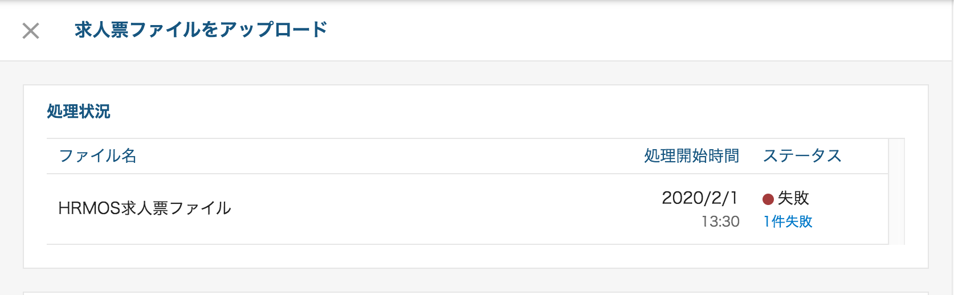This screenshot has width=954, height=295.
Task: Click the blank area of the table header row
Action: tap(388, 156)
